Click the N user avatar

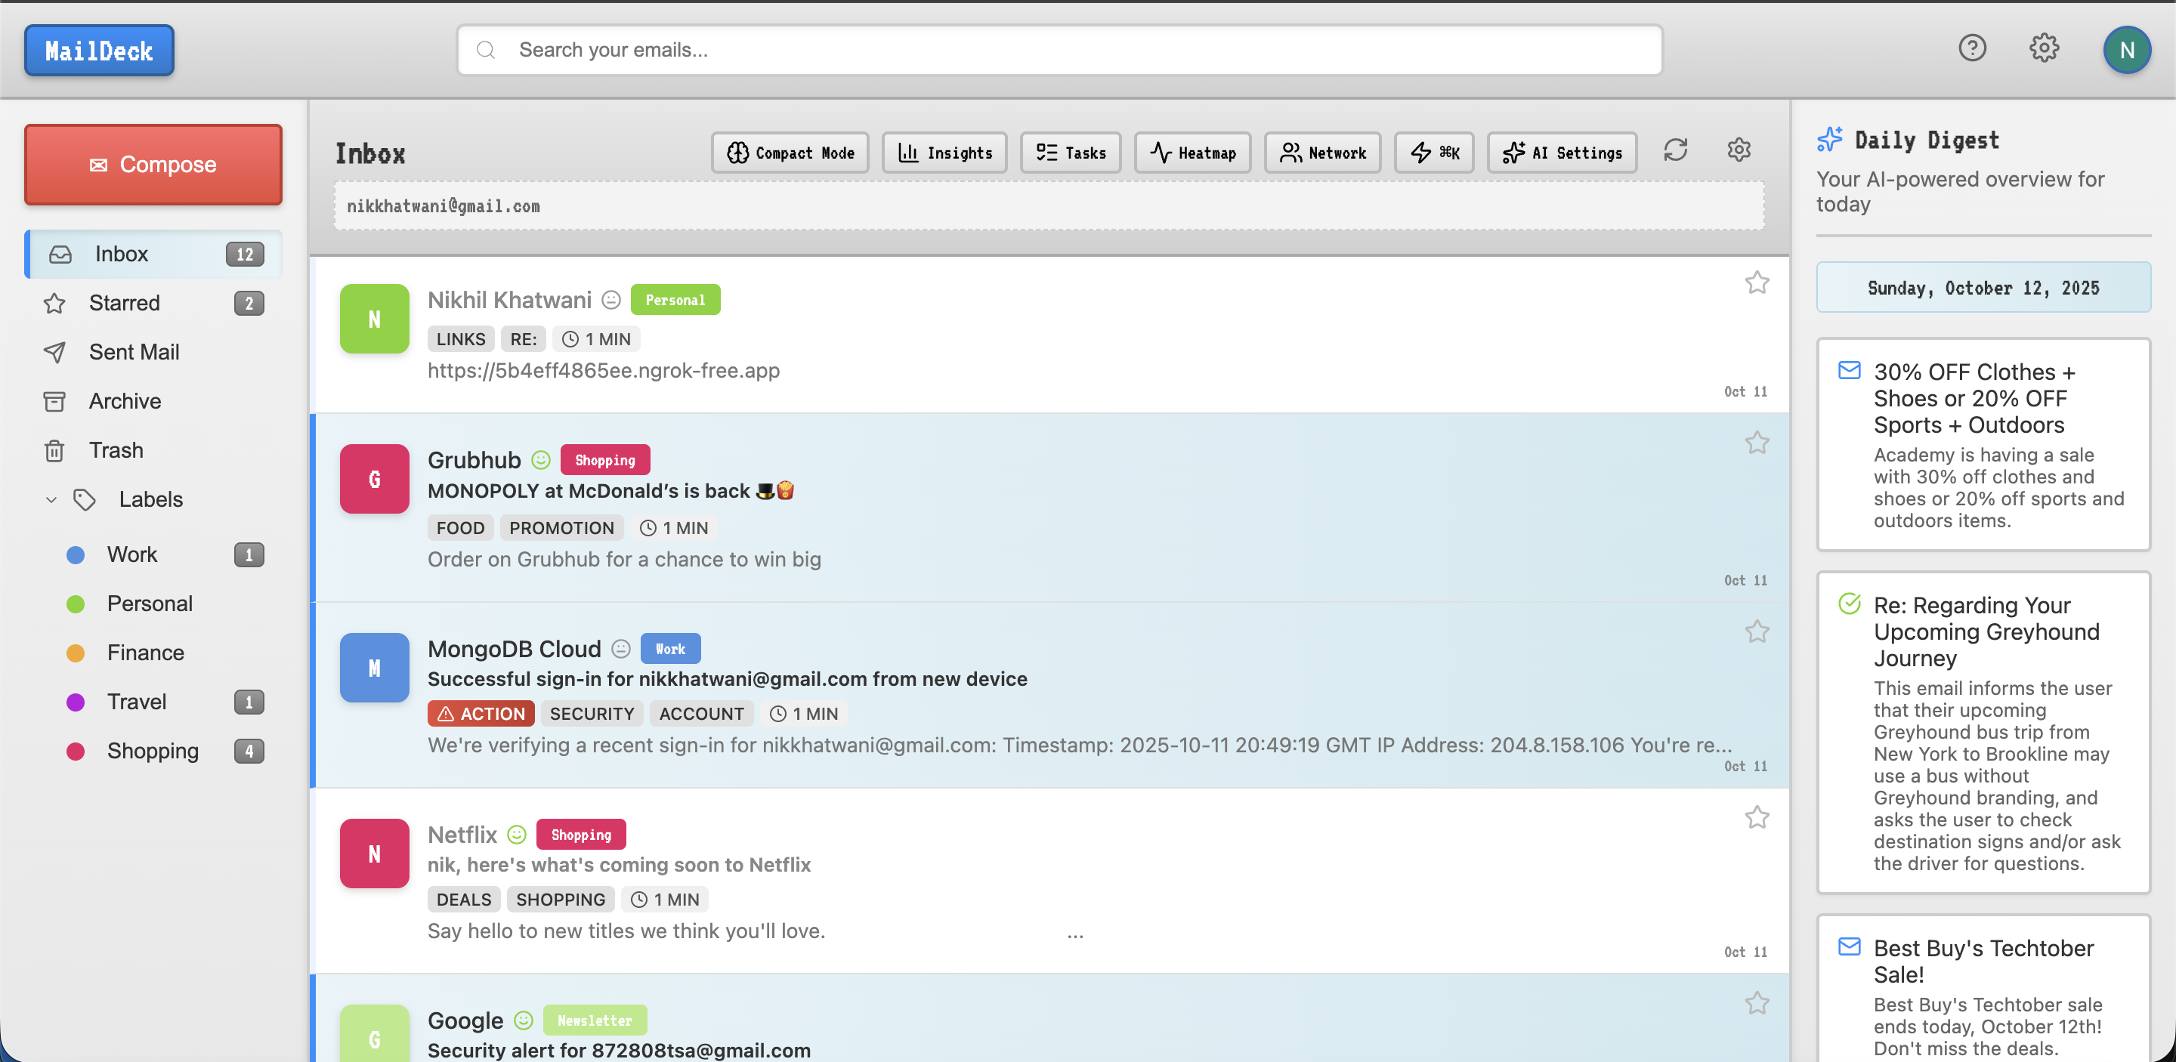pyautogui.click(x=2125, y=50)
